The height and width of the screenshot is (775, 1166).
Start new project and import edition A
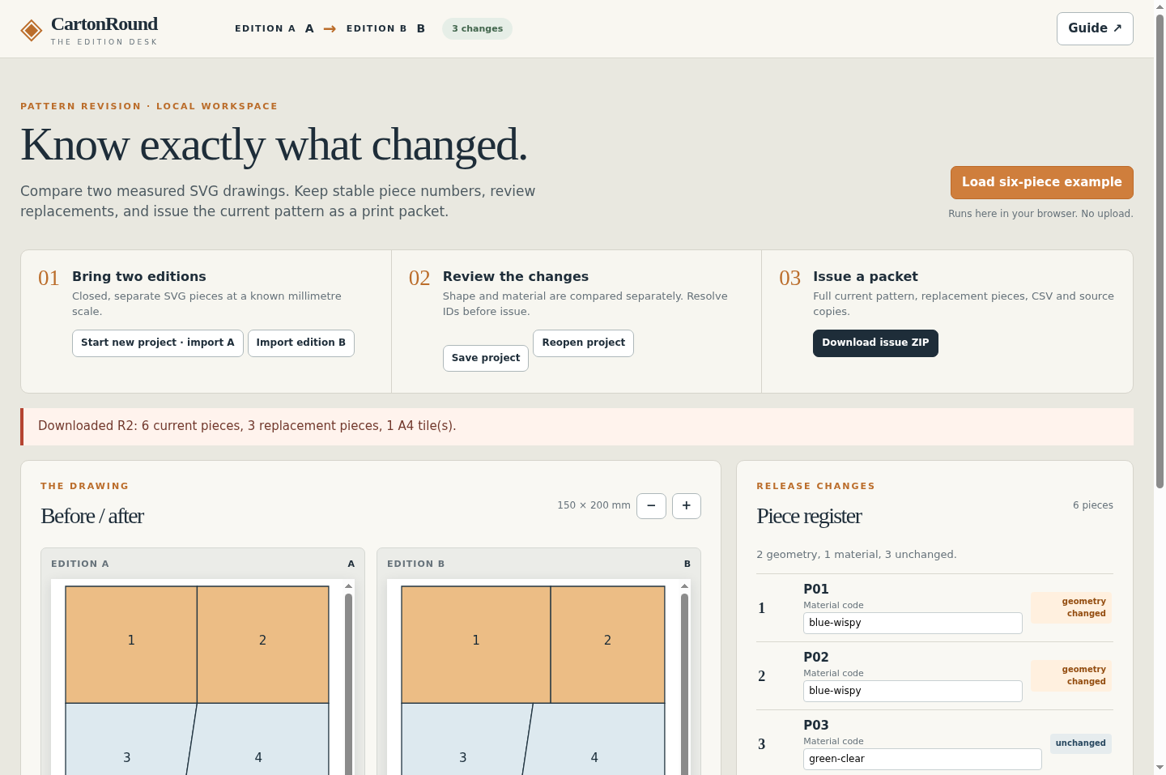157,343
